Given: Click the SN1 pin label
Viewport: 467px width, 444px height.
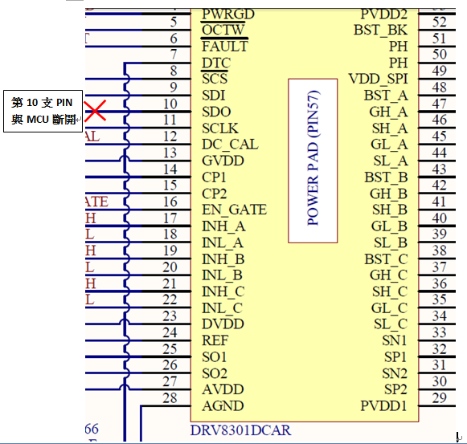Looking at the screenshot, I should coord(395,340).
